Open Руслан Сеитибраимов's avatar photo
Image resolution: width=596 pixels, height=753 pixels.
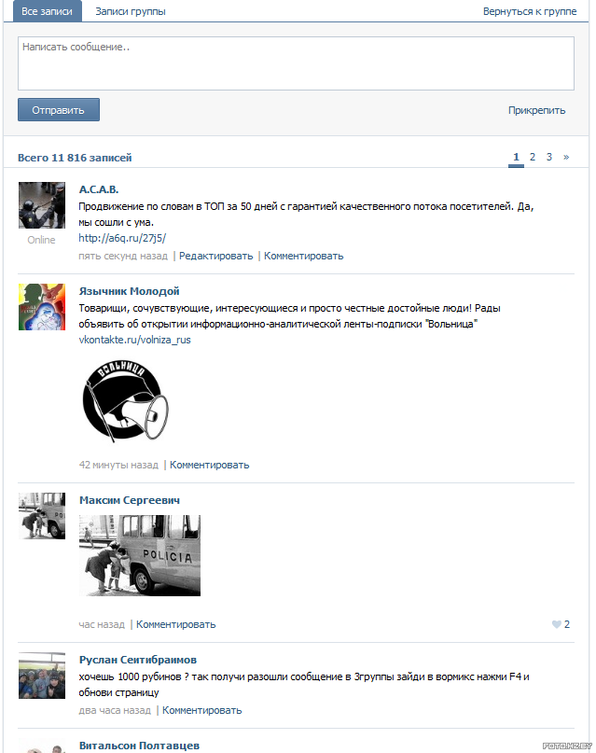tap(42, 676)
